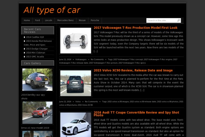Screen dimensions: 205x137
Task: Open the Ford category menu
Action: (37, 20)
